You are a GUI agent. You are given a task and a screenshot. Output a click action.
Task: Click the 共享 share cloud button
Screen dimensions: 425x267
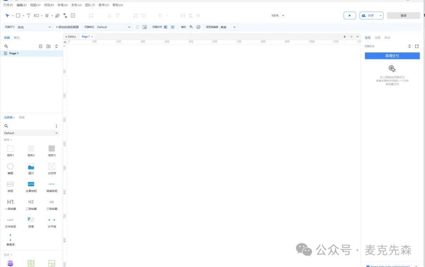pyautogui.click(x=368, y=15)
